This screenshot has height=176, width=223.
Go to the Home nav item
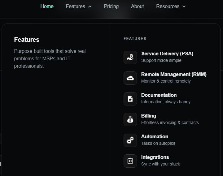click(47, 6)
